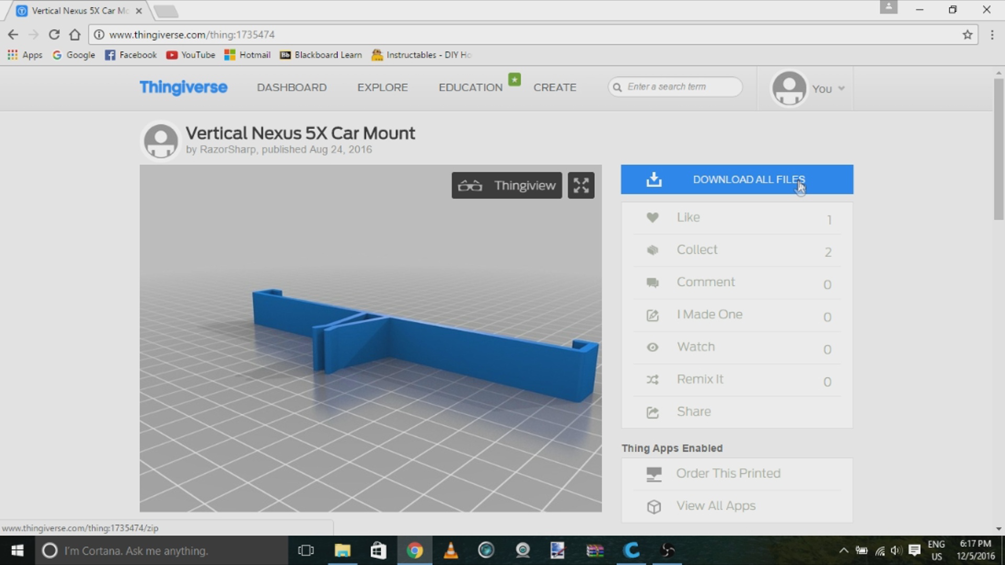This screenshot has height=565, width=1005.
Task: Click the Collect icon
Action: 652,250
